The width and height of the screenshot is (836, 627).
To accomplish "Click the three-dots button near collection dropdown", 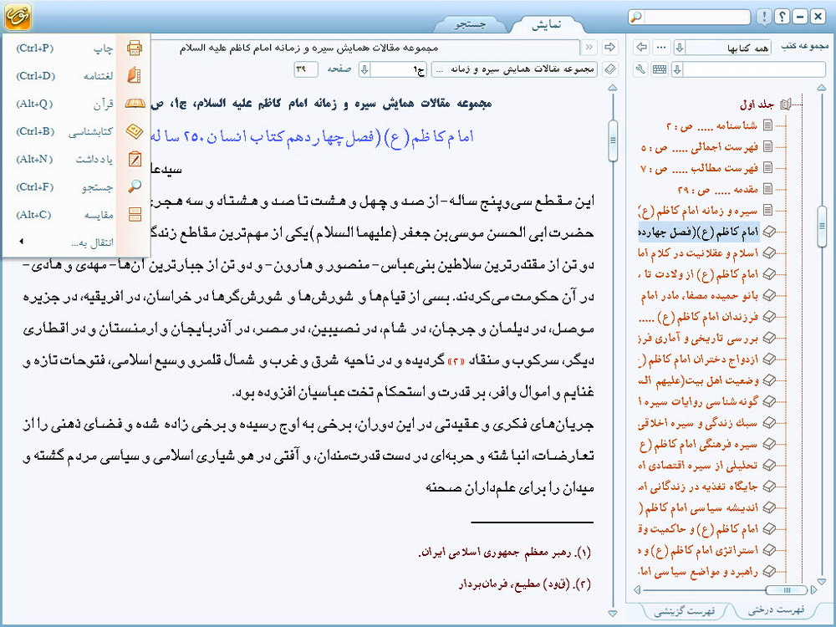I will [660, 47].
